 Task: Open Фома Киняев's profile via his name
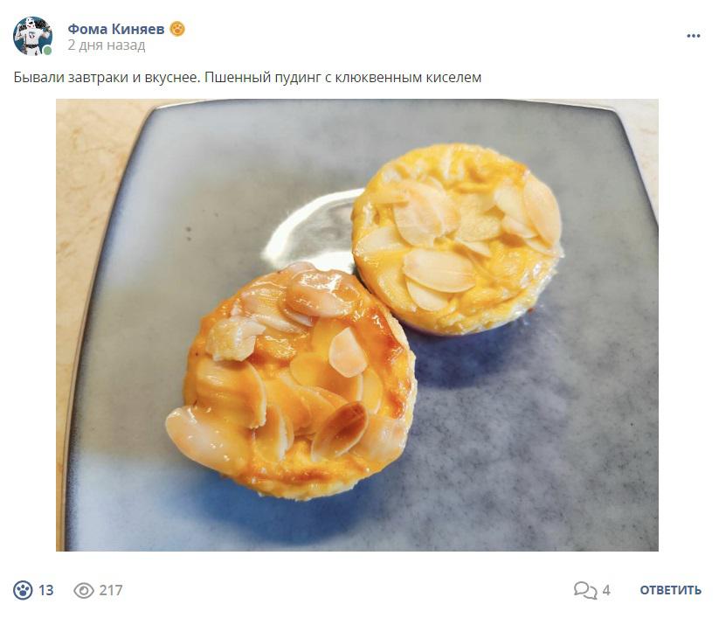116,29
